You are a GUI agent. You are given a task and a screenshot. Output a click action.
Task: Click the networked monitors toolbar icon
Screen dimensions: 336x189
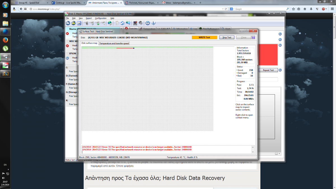[128, 23]
